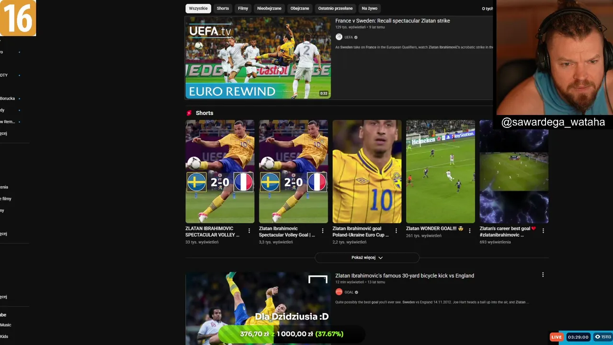Open options menu for Zlatan's career best goal short
The height and width of the screenshot is (345, 613).
[x=543, y=231]
